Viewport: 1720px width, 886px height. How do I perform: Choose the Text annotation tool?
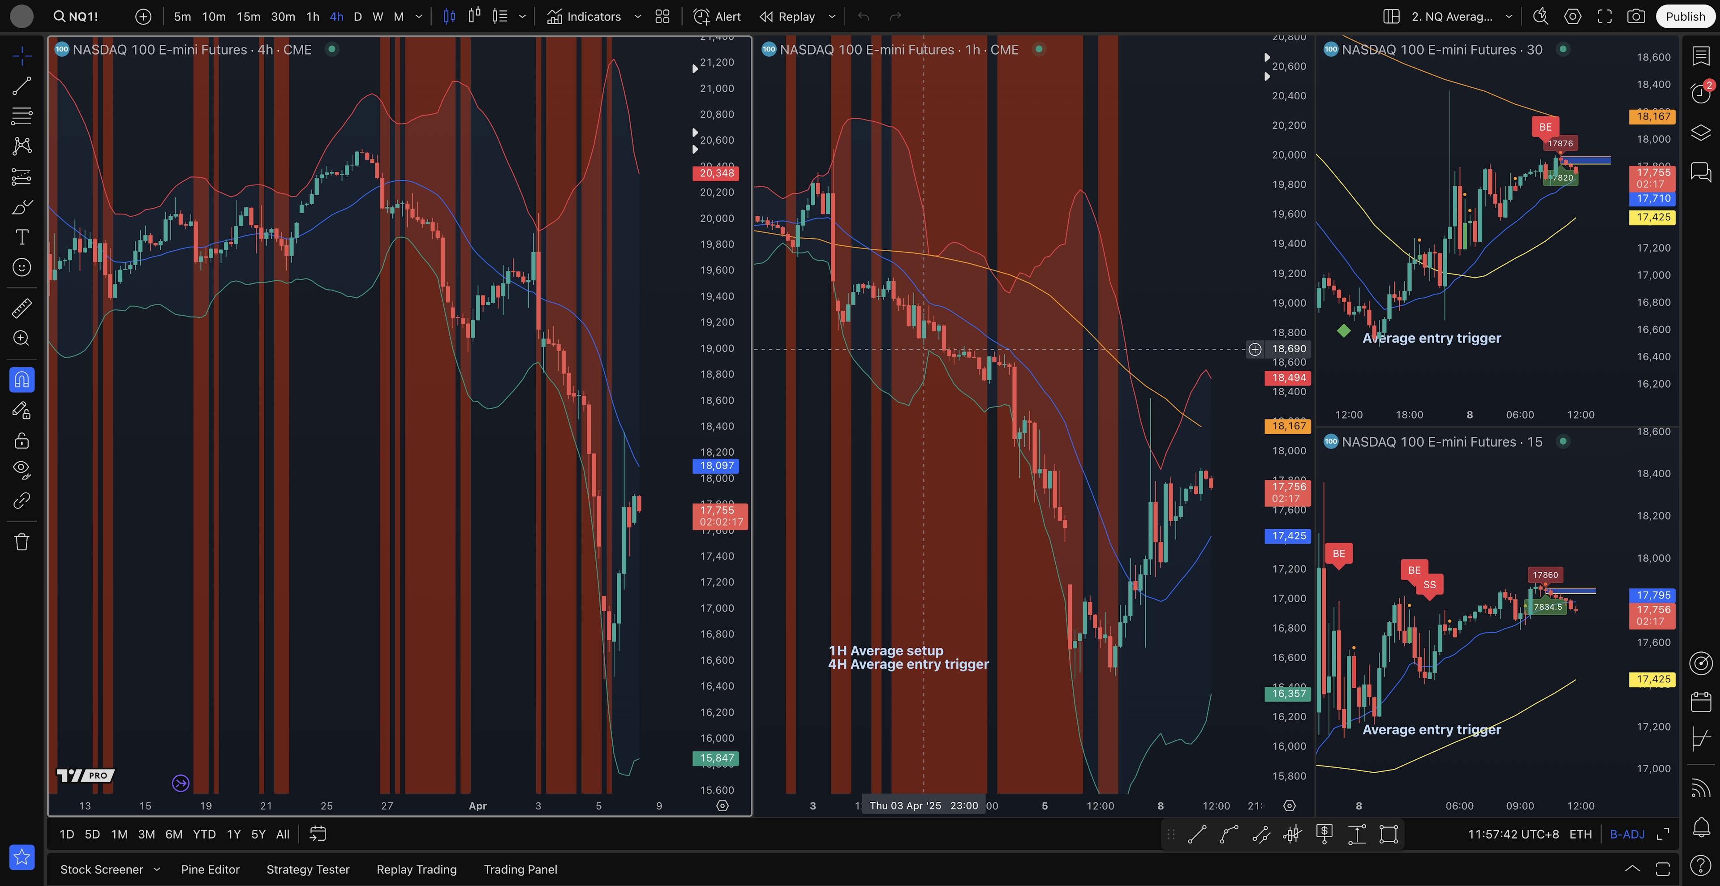21,237
